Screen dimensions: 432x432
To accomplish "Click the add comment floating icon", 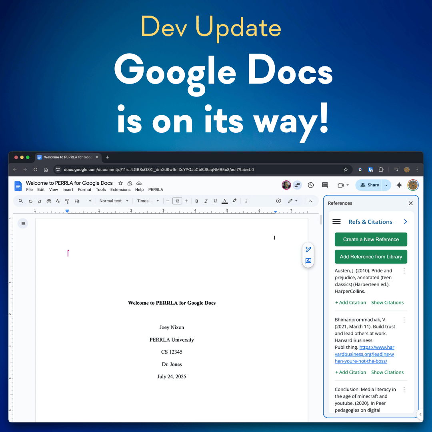I will tap(308, 261).
